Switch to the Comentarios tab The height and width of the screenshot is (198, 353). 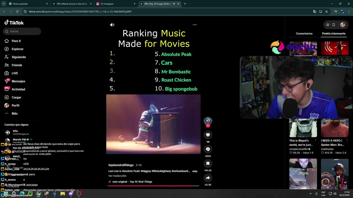[x=304, y=34]
